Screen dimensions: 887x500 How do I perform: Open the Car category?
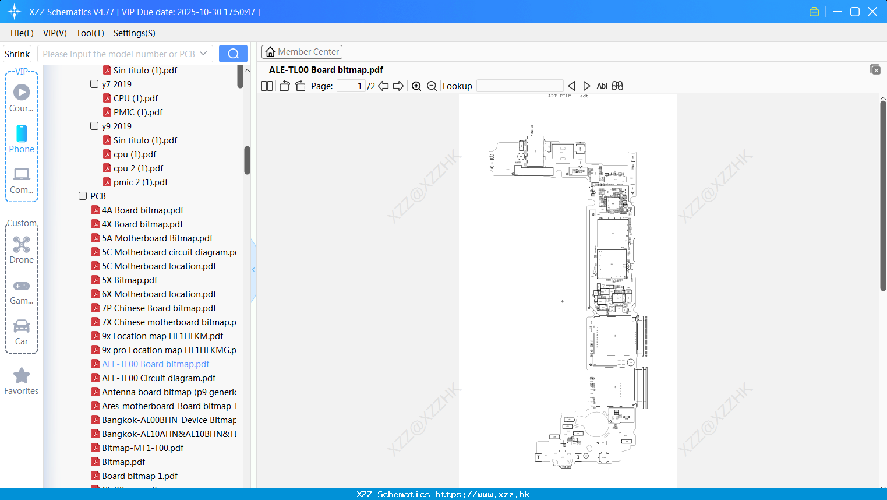[22, 332]
